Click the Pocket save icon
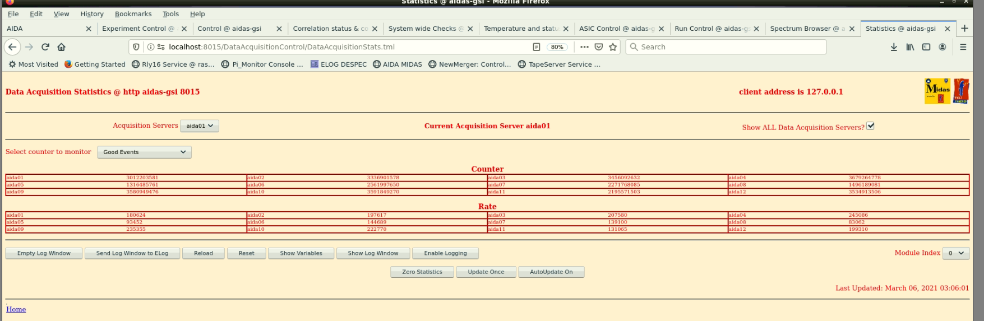The width and height of the screenshot is (984, 321). (599, 47)
